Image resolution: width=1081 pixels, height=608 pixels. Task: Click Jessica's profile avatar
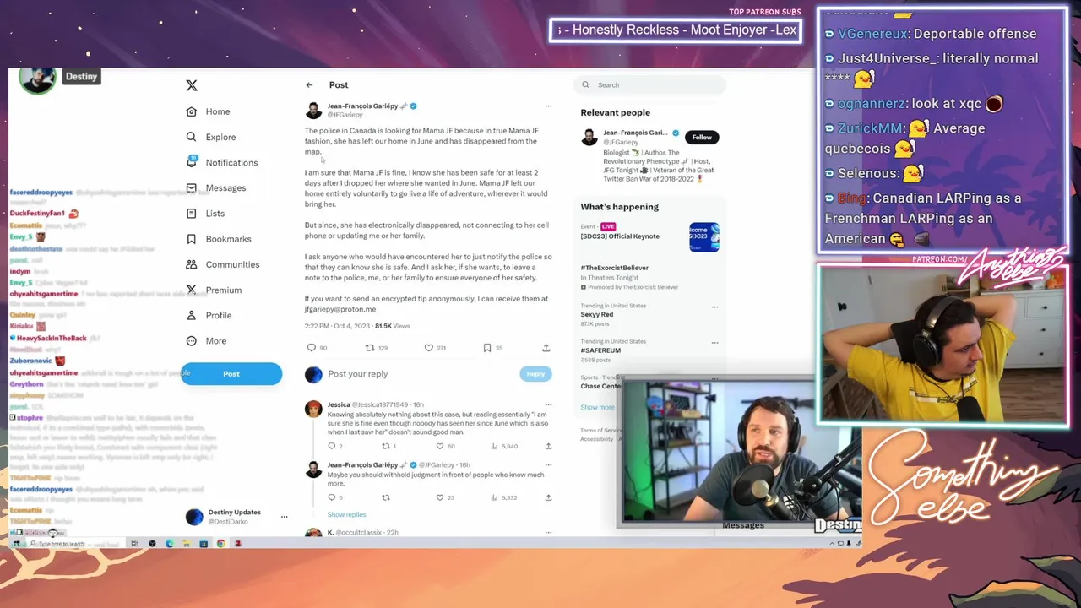pos(313,410)
